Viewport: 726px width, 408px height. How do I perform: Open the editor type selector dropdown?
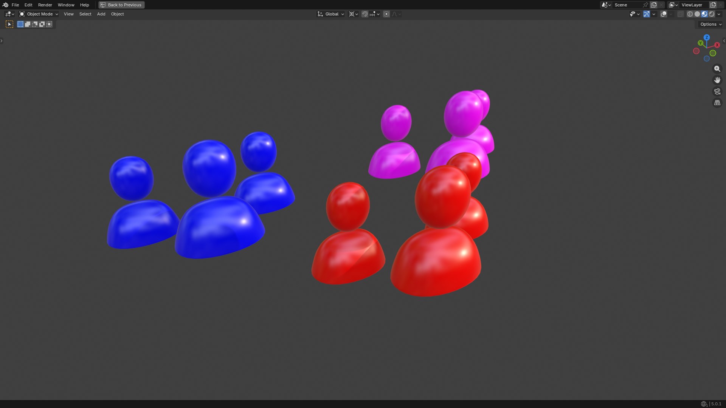[9, 14]
